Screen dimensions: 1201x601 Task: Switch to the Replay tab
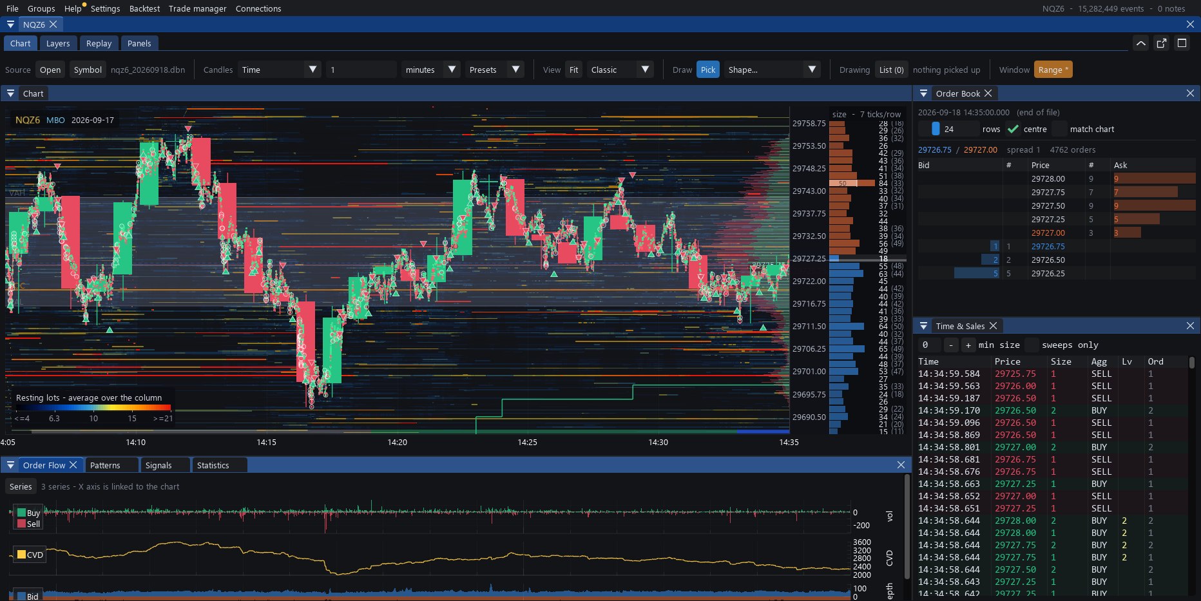[99, 43]
